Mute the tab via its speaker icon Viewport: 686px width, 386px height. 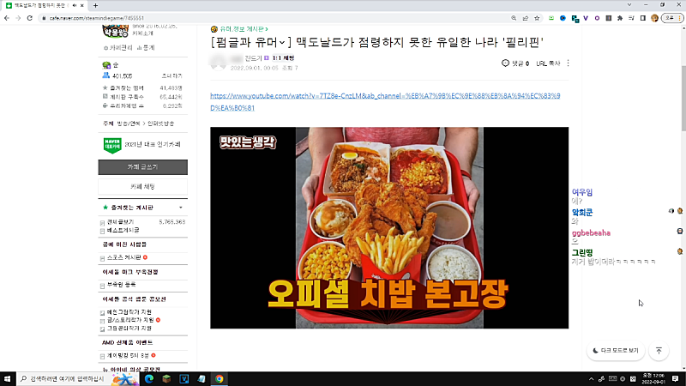pos(75,5)
